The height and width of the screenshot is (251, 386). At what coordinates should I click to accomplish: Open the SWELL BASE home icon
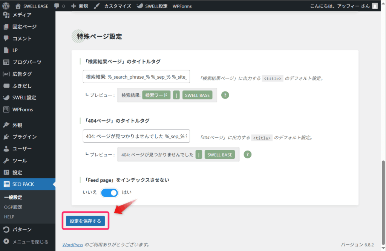pos(18,6)
